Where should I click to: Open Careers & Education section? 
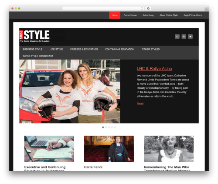pyautogui.click(x=84, y=49)
